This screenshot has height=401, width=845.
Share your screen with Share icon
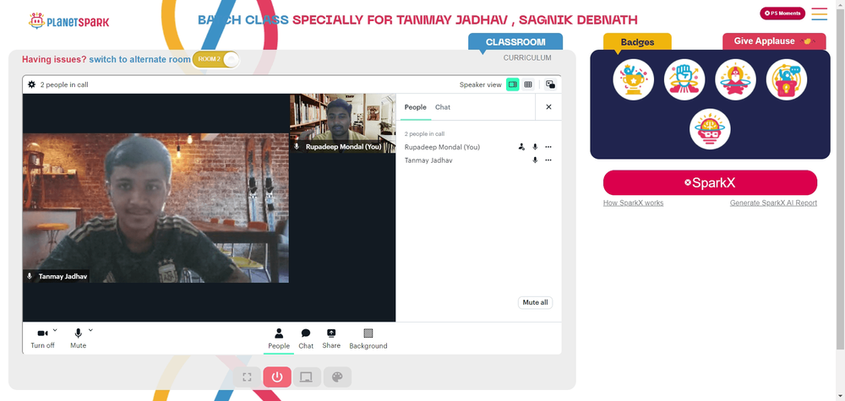tap(331, 339)
